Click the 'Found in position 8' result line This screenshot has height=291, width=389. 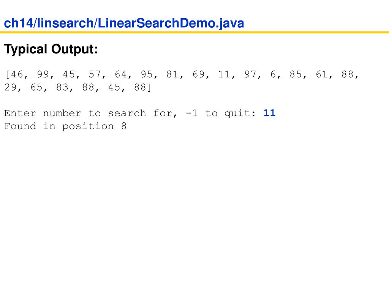point(65,126)
